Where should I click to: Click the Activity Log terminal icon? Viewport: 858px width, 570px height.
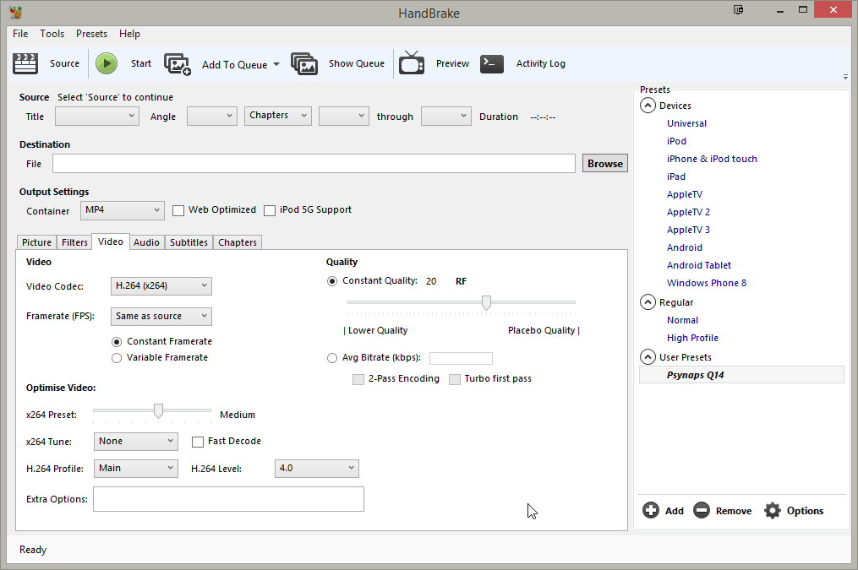point(492,63)
